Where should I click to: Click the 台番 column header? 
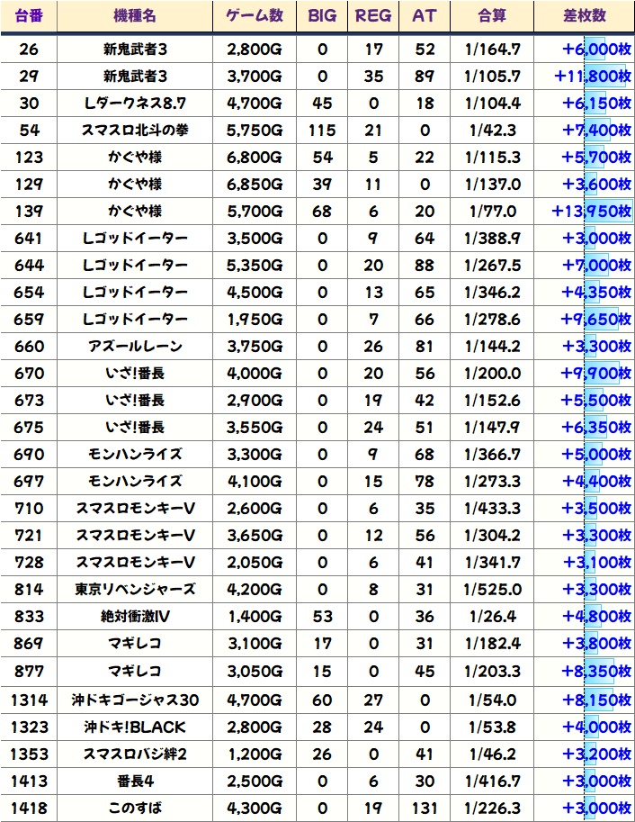29,15
